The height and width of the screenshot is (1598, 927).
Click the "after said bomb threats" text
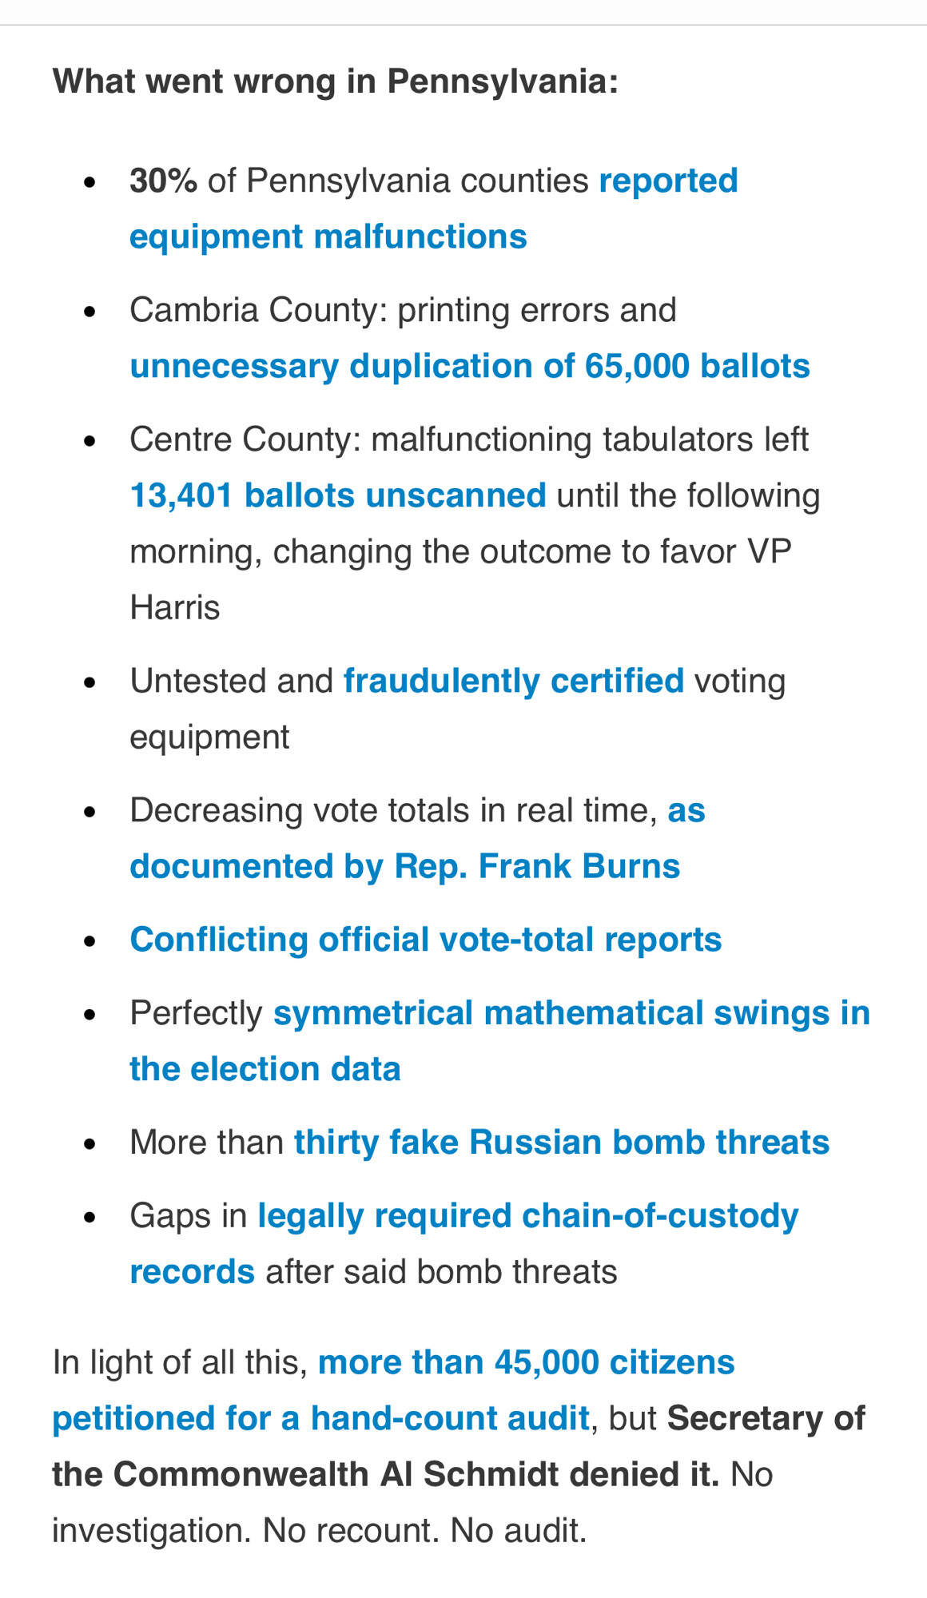coord(441,1272)
